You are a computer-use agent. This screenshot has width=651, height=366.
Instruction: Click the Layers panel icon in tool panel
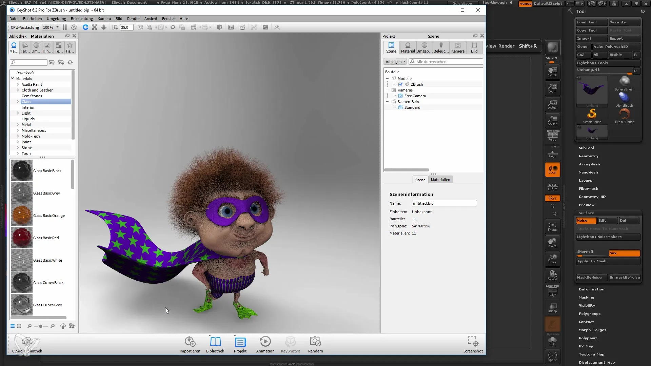[585, 180]
